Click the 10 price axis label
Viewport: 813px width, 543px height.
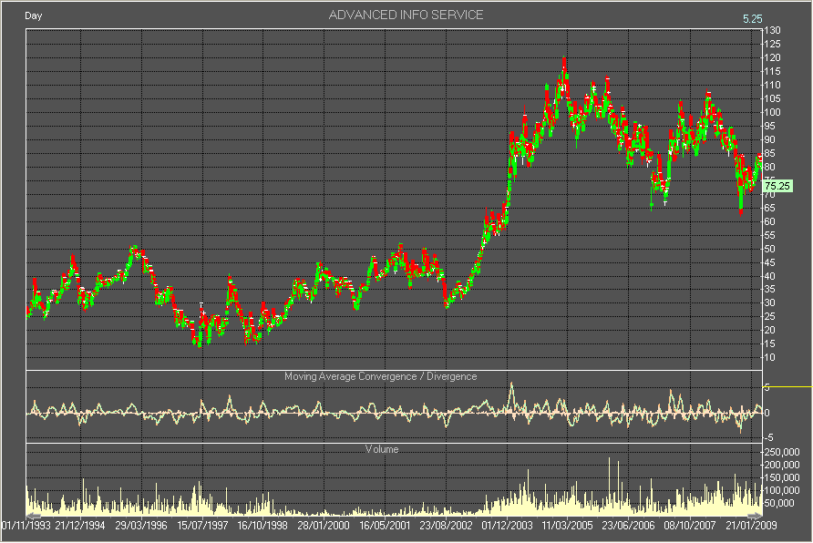click(x=770, y=357)
